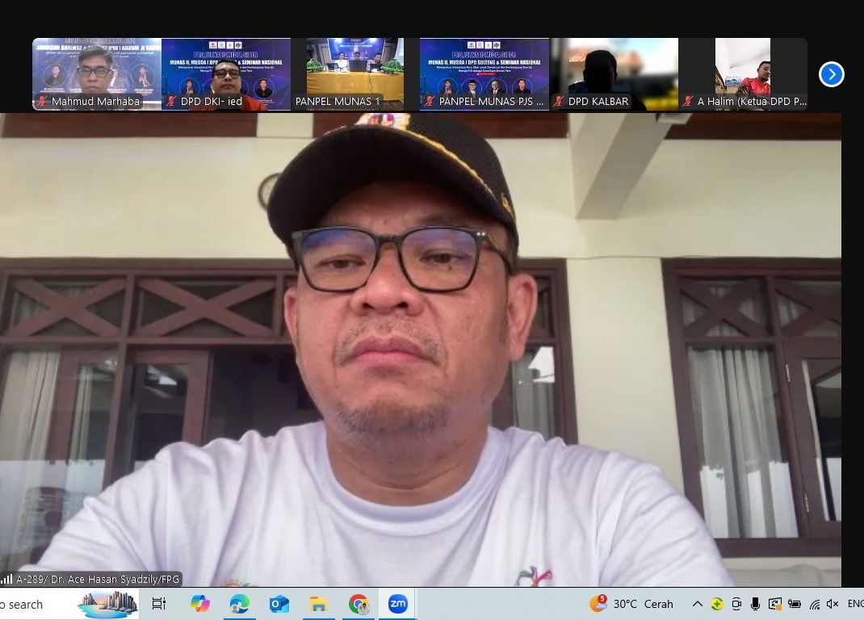Select PANPEL MUNAS PJS participant thumbnail

pyautogui.click(x=484, y=74)
